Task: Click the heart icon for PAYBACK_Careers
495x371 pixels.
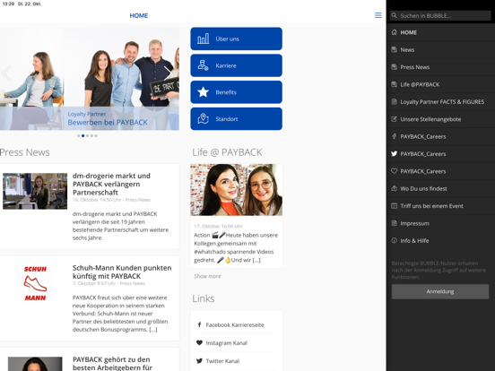Action: tap(394, 171)
